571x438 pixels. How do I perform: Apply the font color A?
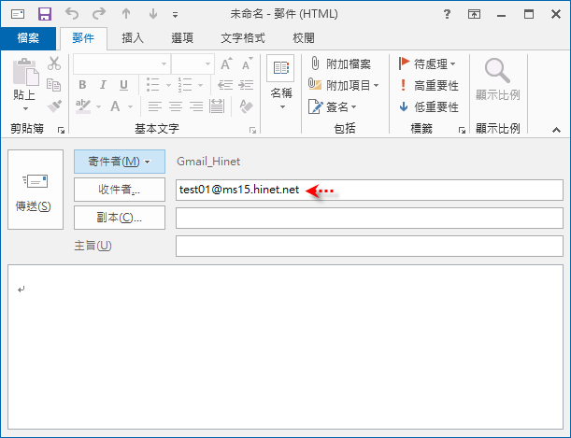tap(116, 106)
